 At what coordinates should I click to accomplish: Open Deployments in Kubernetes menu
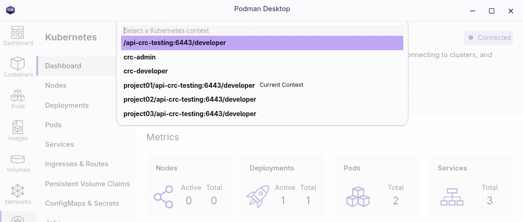67,105
